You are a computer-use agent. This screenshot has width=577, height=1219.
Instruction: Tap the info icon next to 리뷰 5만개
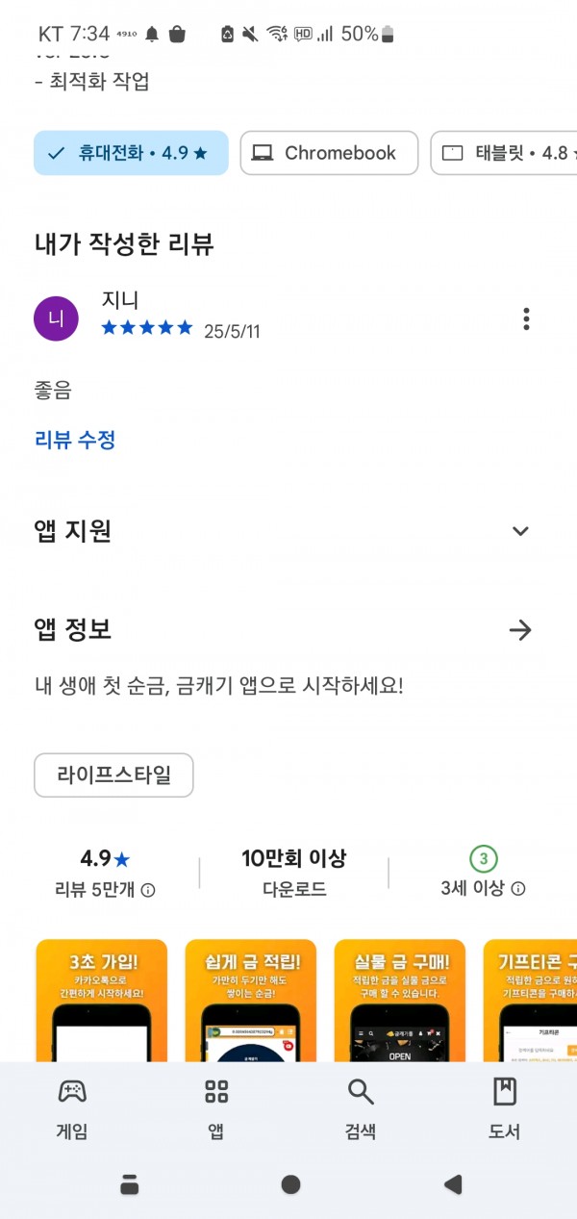[x=148, y=891]
